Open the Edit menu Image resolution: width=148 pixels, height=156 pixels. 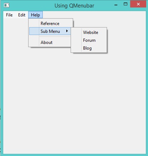pos(22,15)
